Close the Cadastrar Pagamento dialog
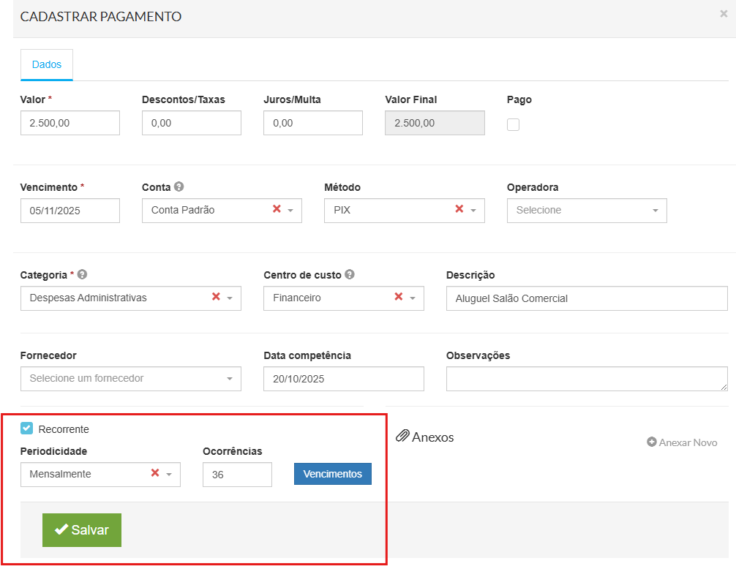The image size is (736, 566). tap(724, 13)
